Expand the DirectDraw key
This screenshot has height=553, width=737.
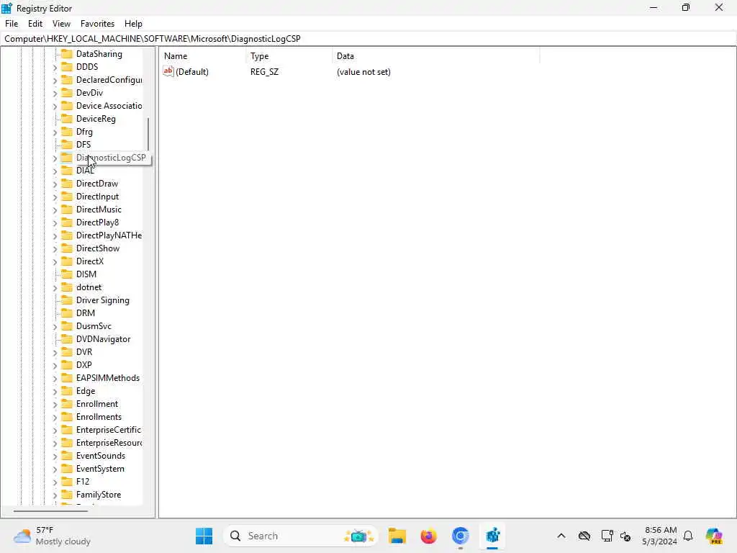point(55,184)
